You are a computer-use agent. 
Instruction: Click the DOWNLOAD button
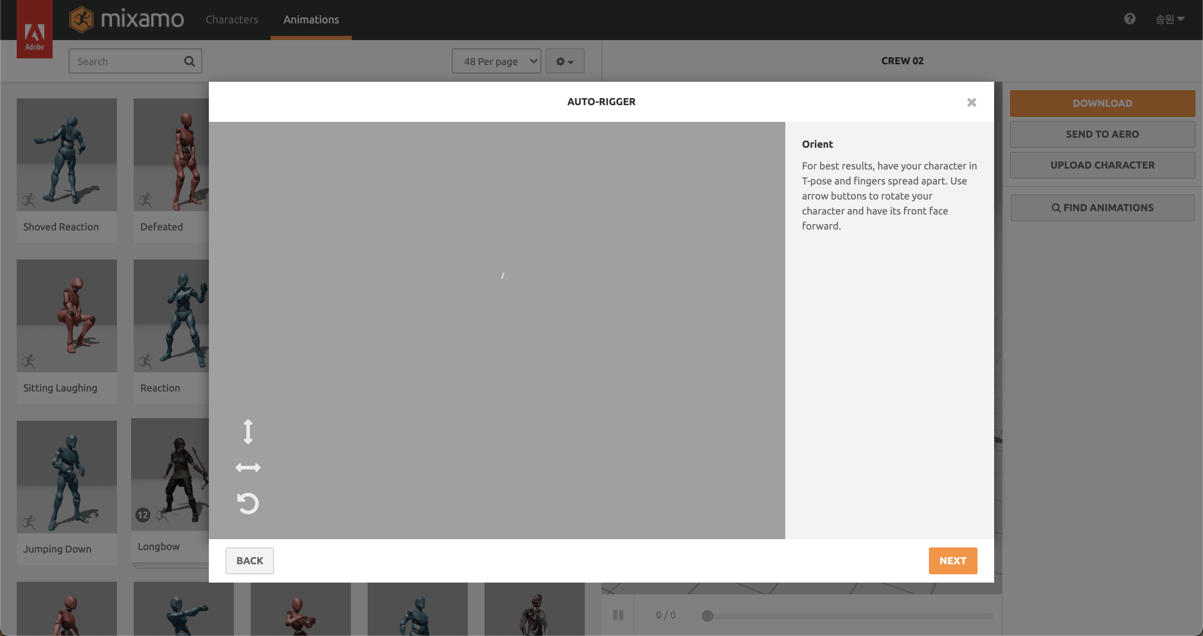(x=1102, y=103)
